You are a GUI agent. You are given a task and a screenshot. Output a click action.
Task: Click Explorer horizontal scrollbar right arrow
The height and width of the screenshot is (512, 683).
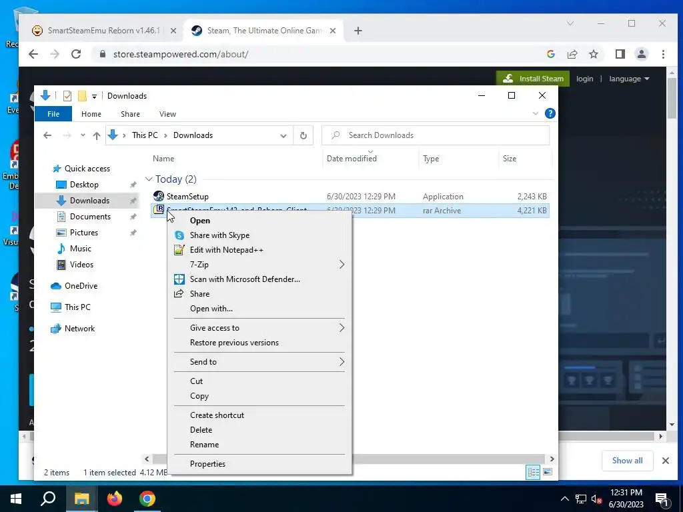[x=552, y=459]
